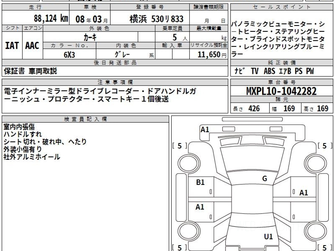Select the エアコン label

(33, 28)
